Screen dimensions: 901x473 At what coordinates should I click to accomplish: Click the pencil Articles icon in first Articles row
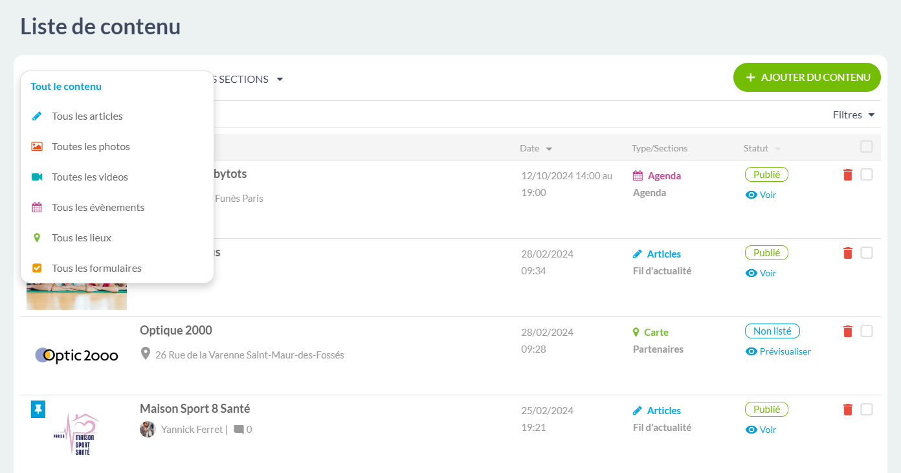(638, 254)
